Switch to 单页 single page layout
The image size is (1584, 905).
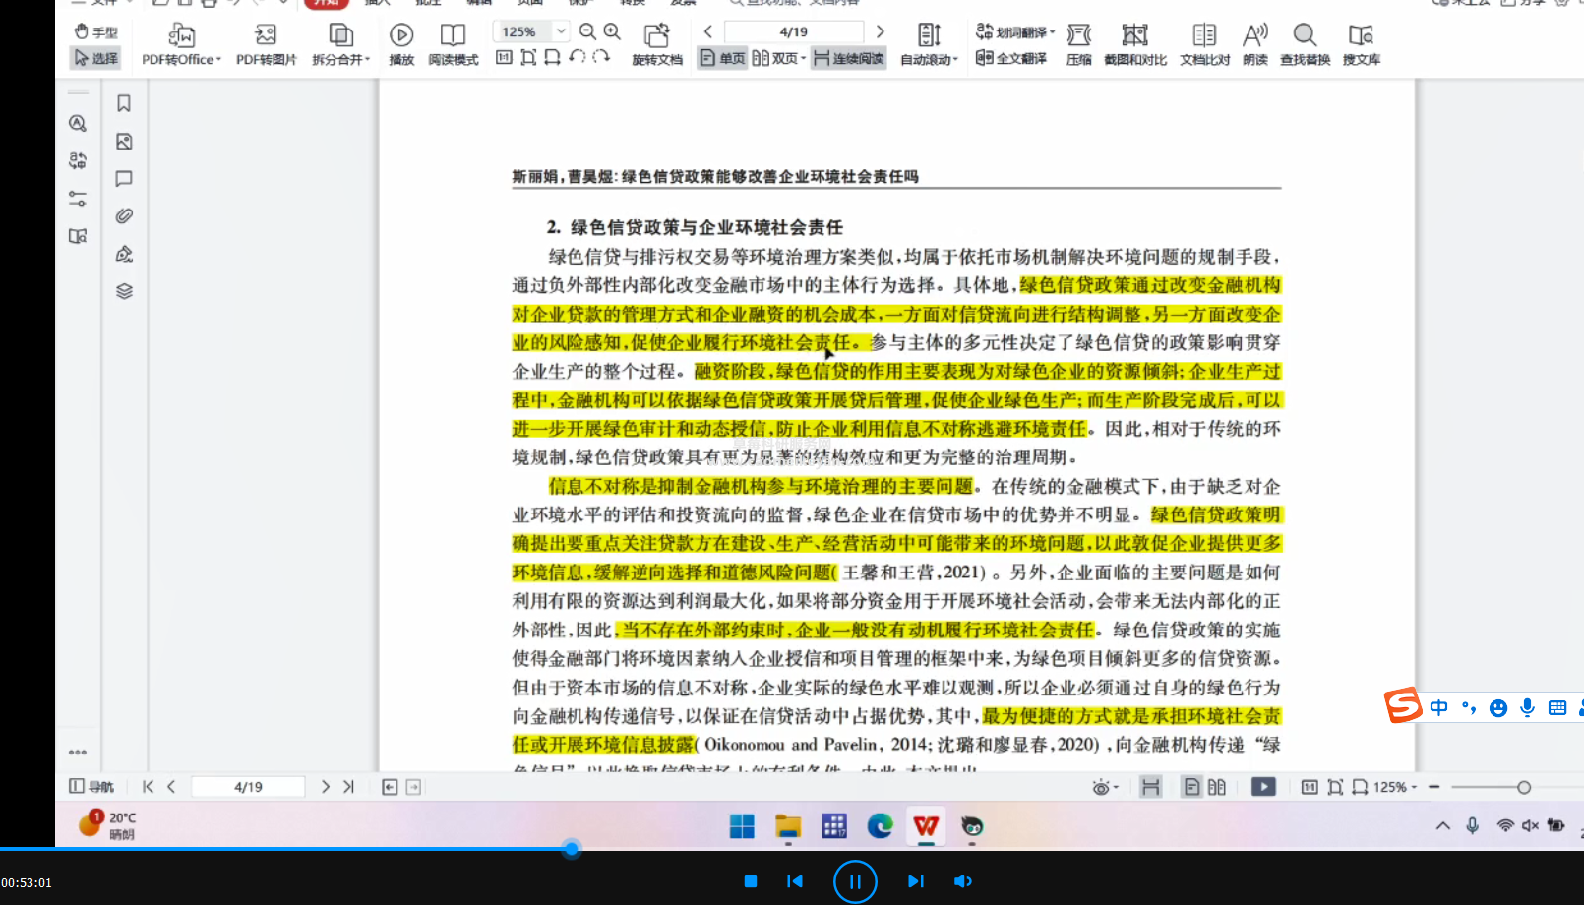[722, 58]
